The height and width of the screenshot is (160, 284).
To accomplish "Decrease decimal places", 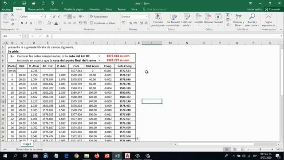I will click(146, 23).
